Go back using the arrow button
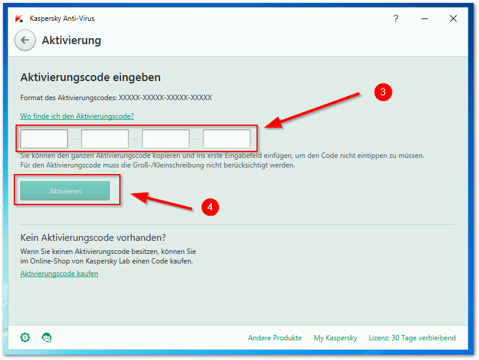This screenshot has height=360, width=479. tap(25, 40)
